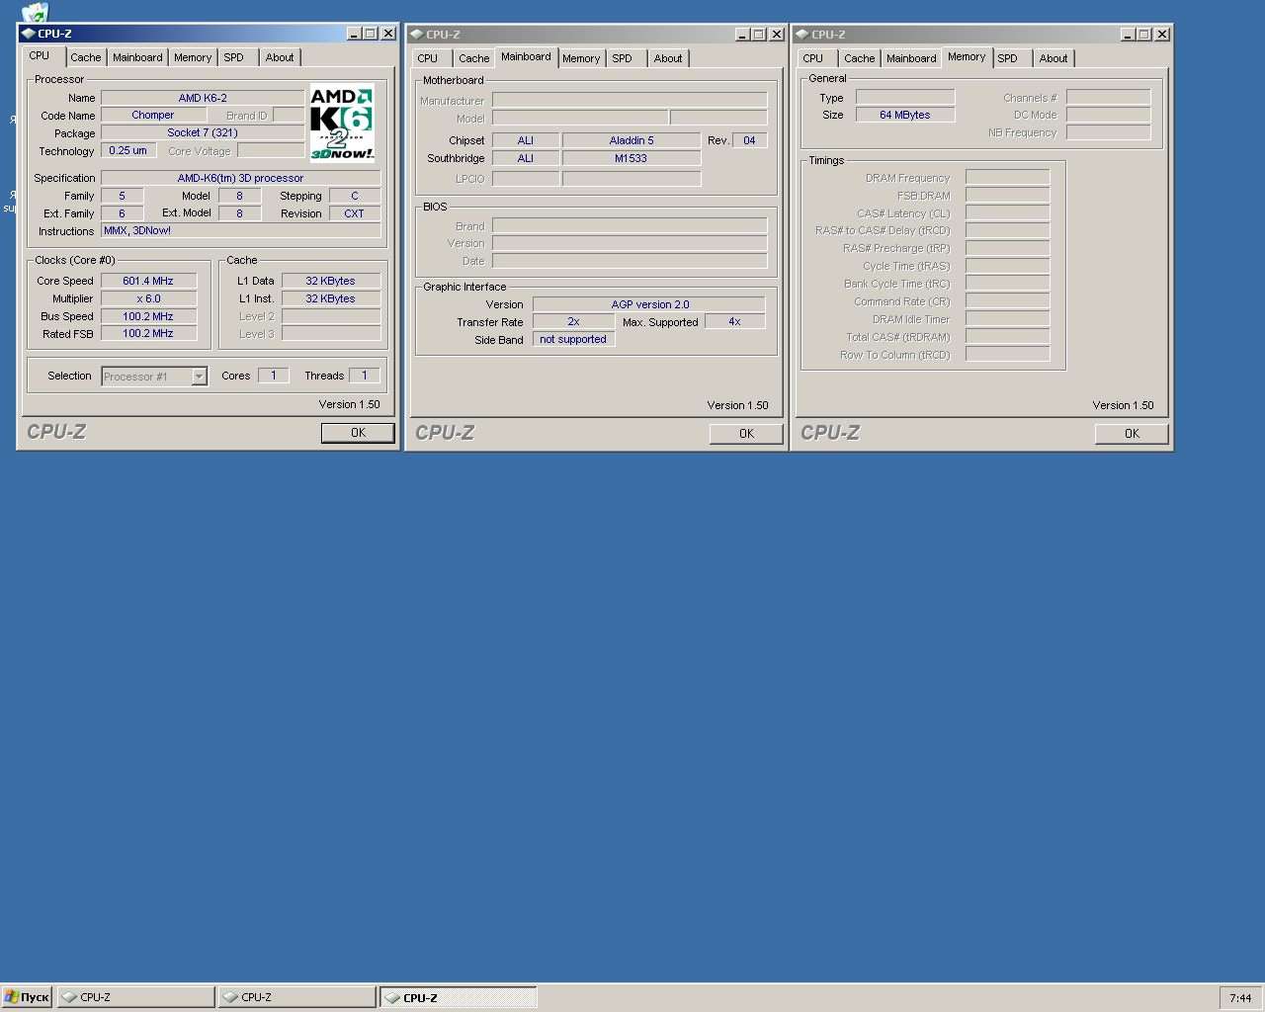Click the Aladdin 5 chipset value
The width and height of the screenshot is (1265, 1012).
coord(632,140)
